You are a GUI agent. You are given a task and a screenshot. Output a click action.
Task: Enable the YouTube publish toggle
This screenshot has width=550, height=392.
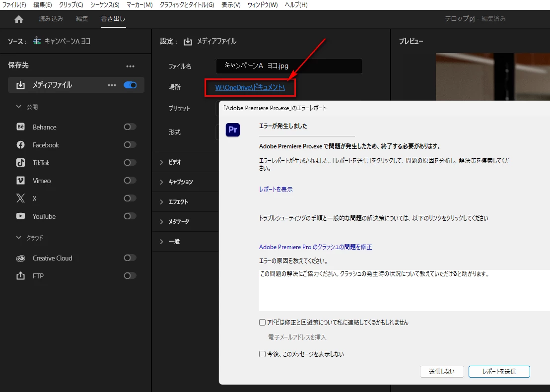(x=130, y=216)
